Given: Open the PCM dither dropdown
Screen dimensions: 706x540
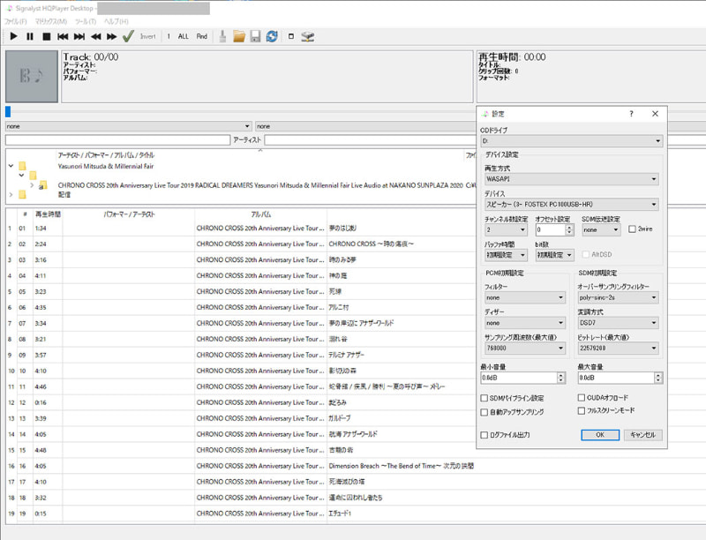Looking at the screenshot, I should pyautogui.click(x=525, y=323).
